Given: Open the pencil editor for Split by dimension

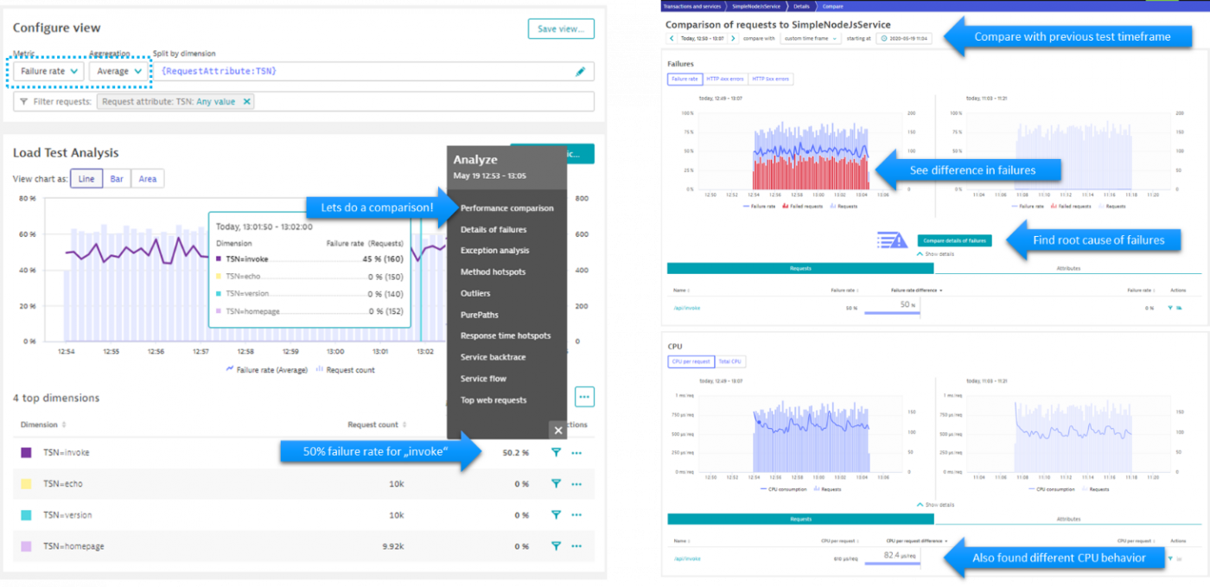Looking at the screenshot, I should point(581,71).
